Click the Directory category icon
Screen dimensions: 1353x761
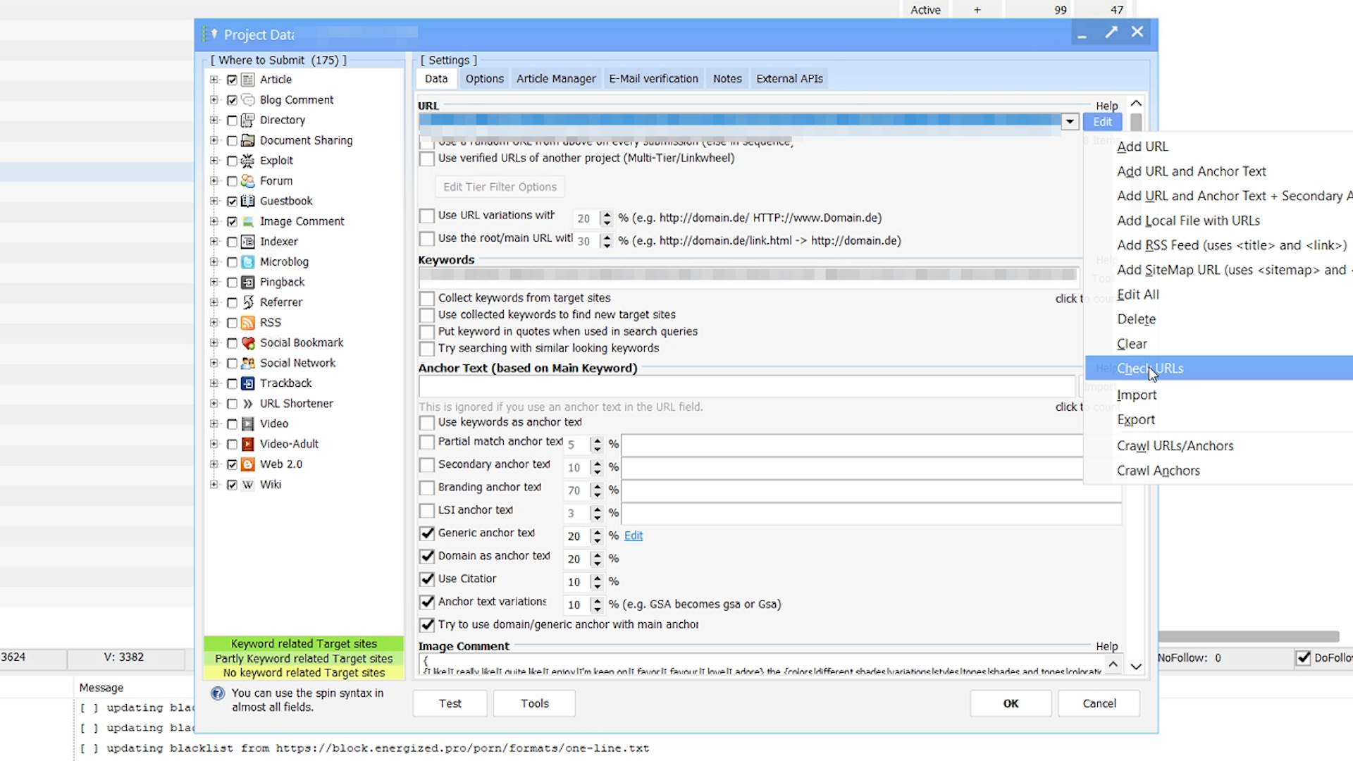click(x=248, y=120)
